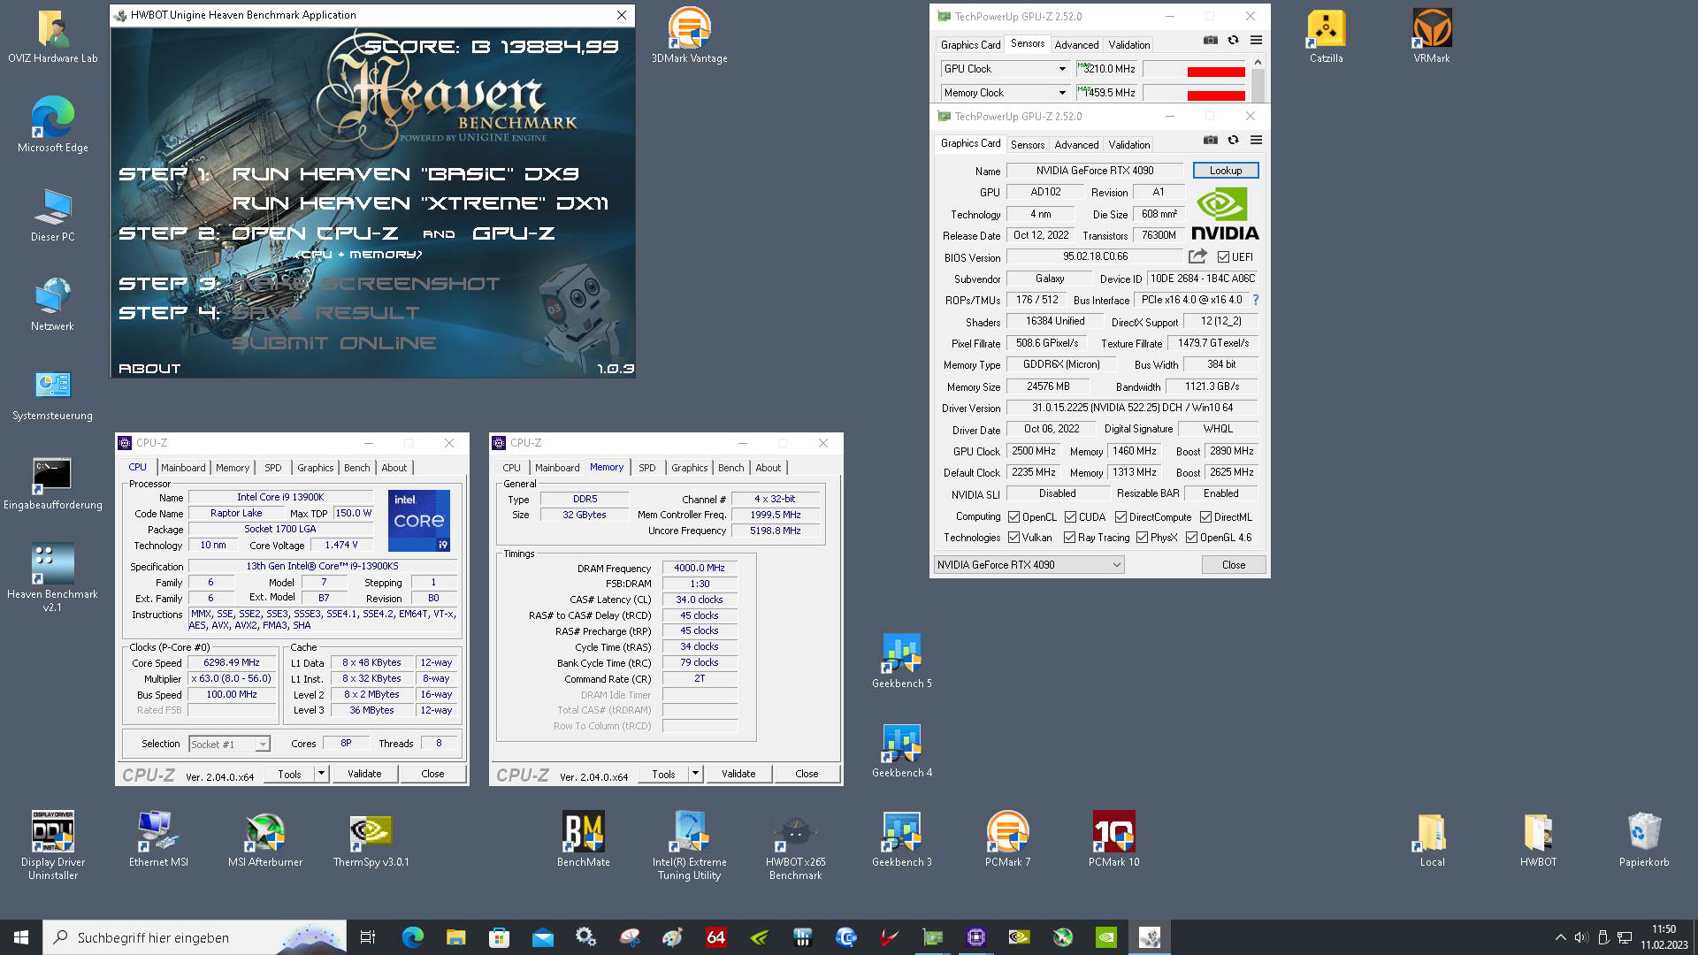
Task: Click GPU-Z screenshot camera icon in front window
Action: point(1210,140)
